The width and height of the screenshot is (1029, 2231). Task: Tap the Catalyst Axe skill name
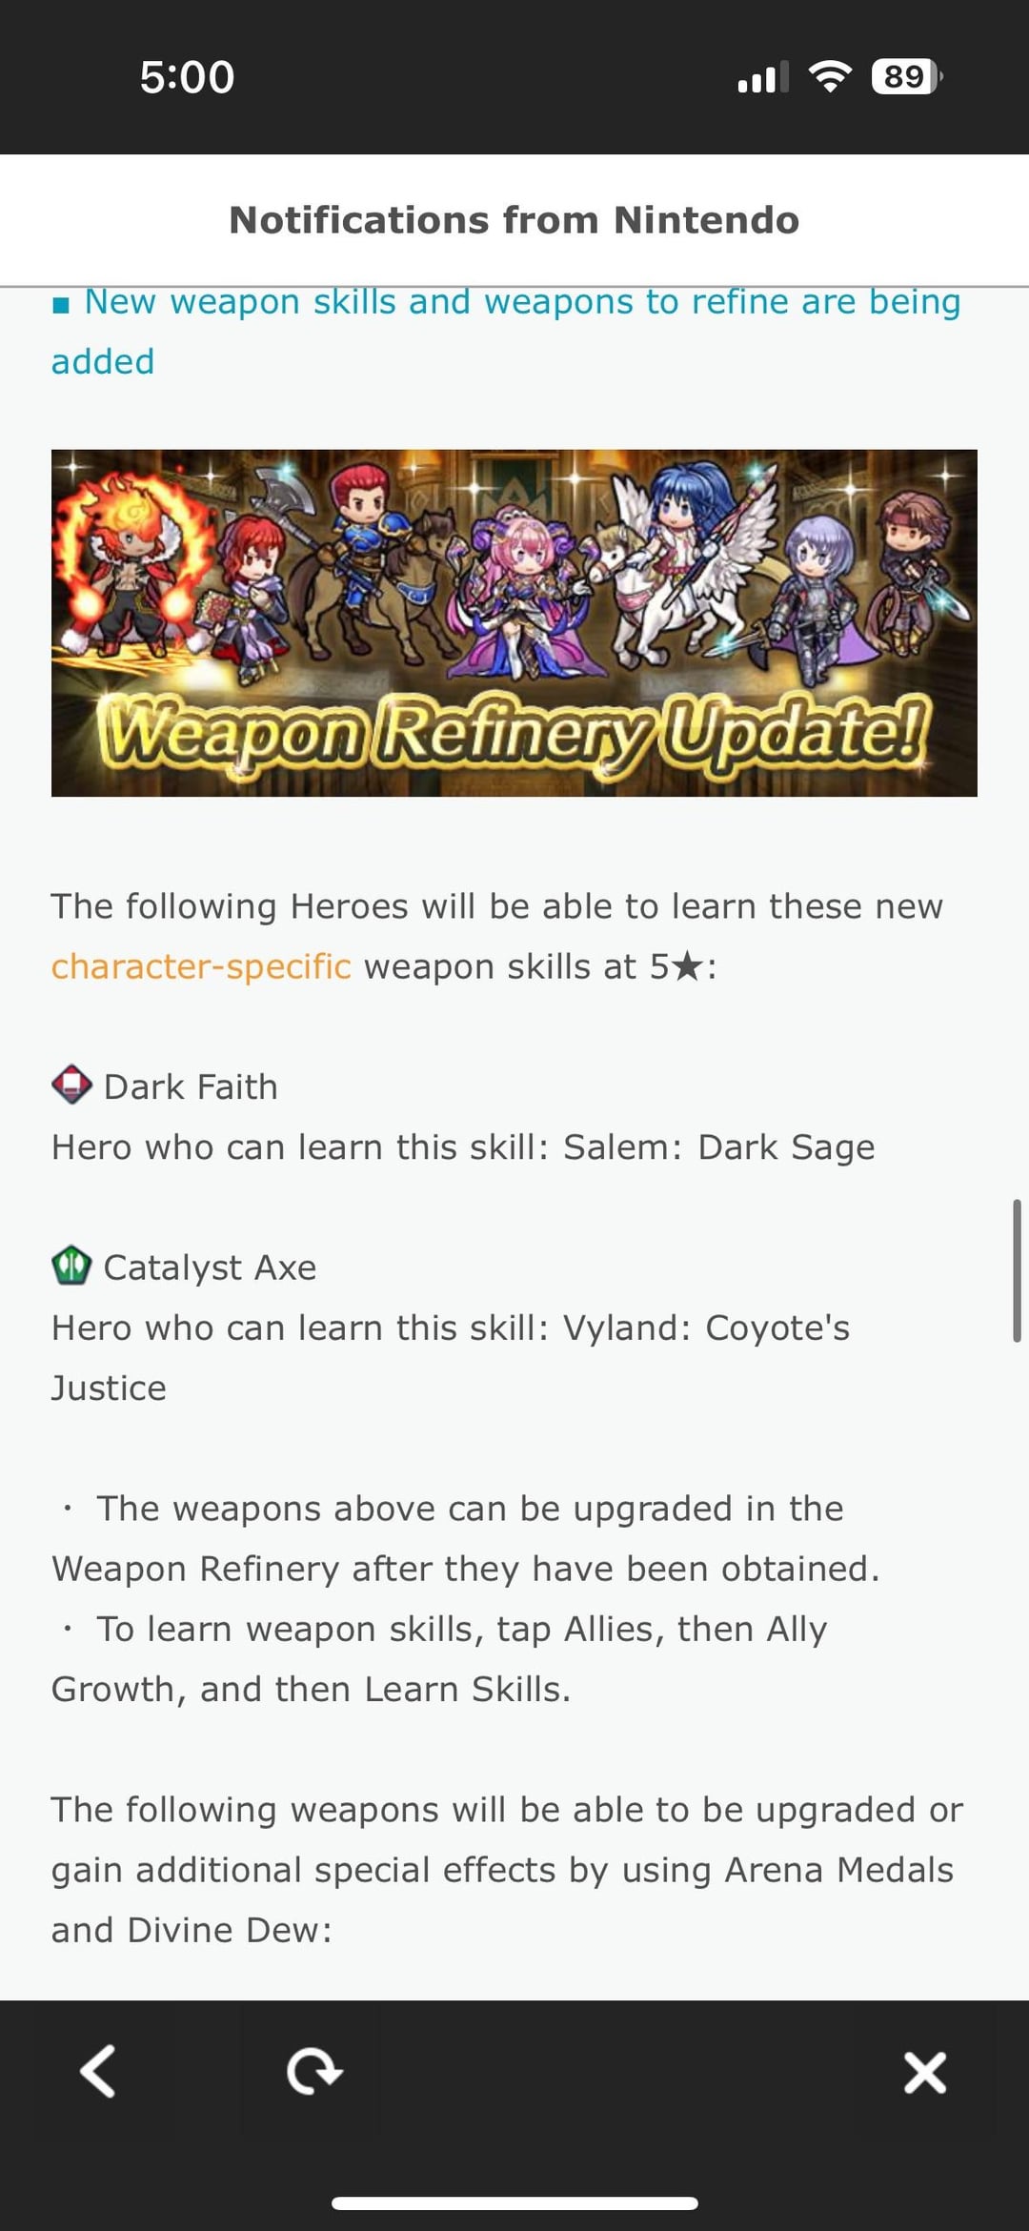coord(210,1268)
